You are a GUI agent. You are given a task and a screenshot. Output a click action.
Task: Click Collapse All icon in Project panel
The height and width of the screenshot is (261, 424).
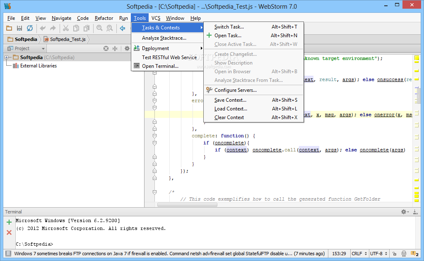point(115,48)
